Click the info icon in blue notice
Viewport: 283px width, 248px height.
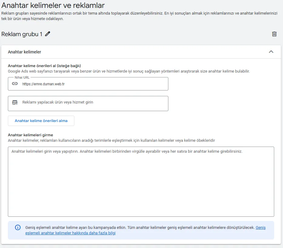click(18, 227)
